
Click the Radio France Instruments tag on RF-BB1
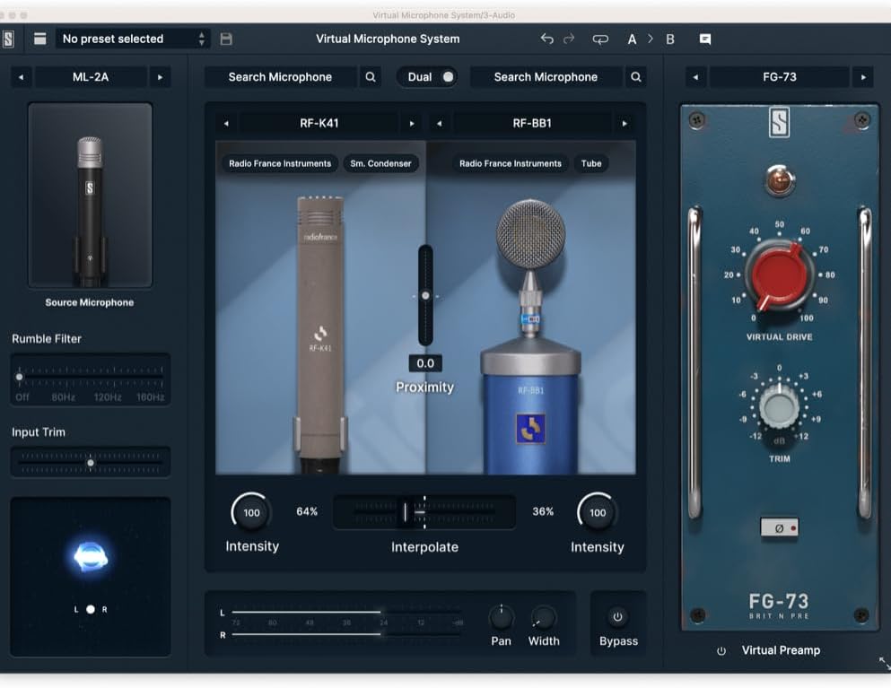pos(510,163)
